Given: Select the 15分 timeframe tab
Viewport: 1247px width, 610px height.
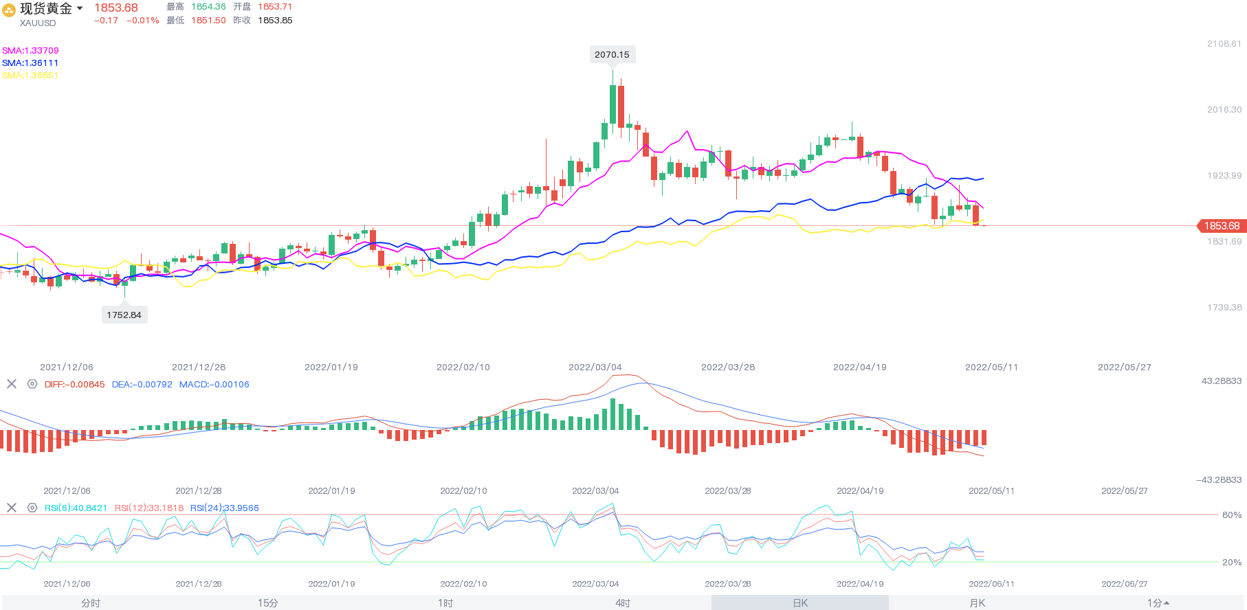Looking at the screenshot, I should [x=268, y=602].
